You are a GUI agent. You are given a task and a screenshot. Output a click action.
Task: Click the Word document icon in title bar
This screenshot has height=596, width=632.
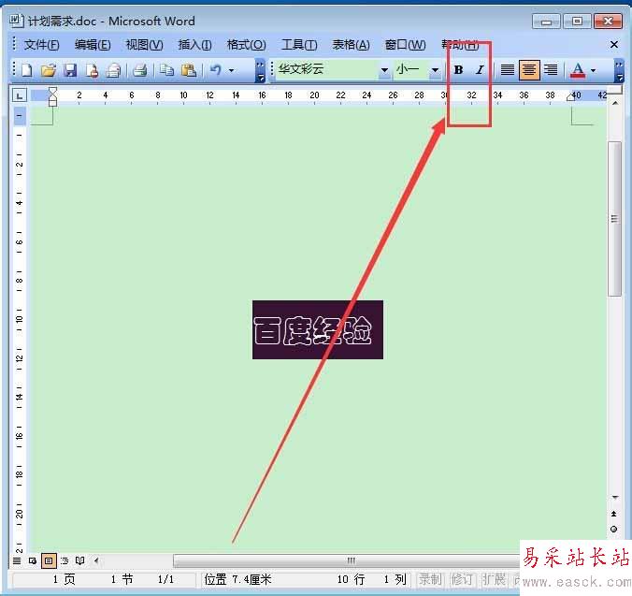click(16, 21)
